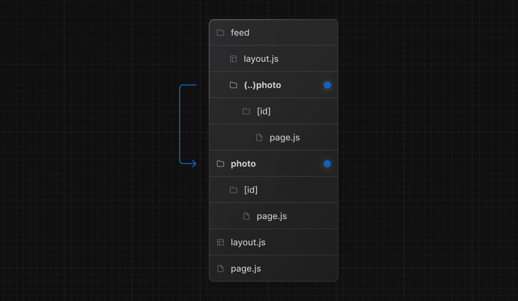The width and height of the screenshot is (518, 301).
Task: Open the root-level page.js file label
Action: (246, 269)
